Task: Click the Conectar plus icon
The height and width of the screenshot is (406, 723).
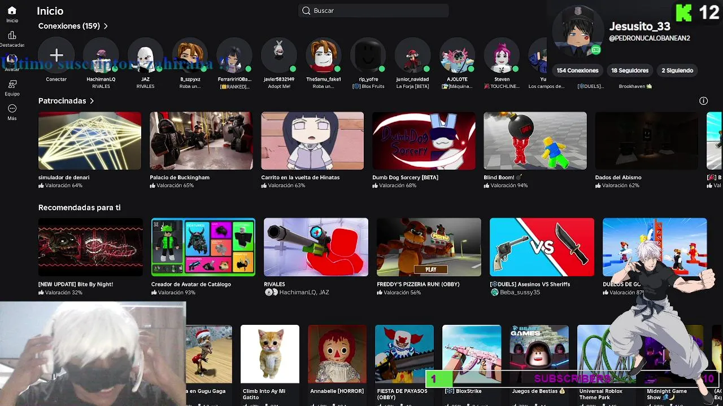Action: tap(56, 55)
